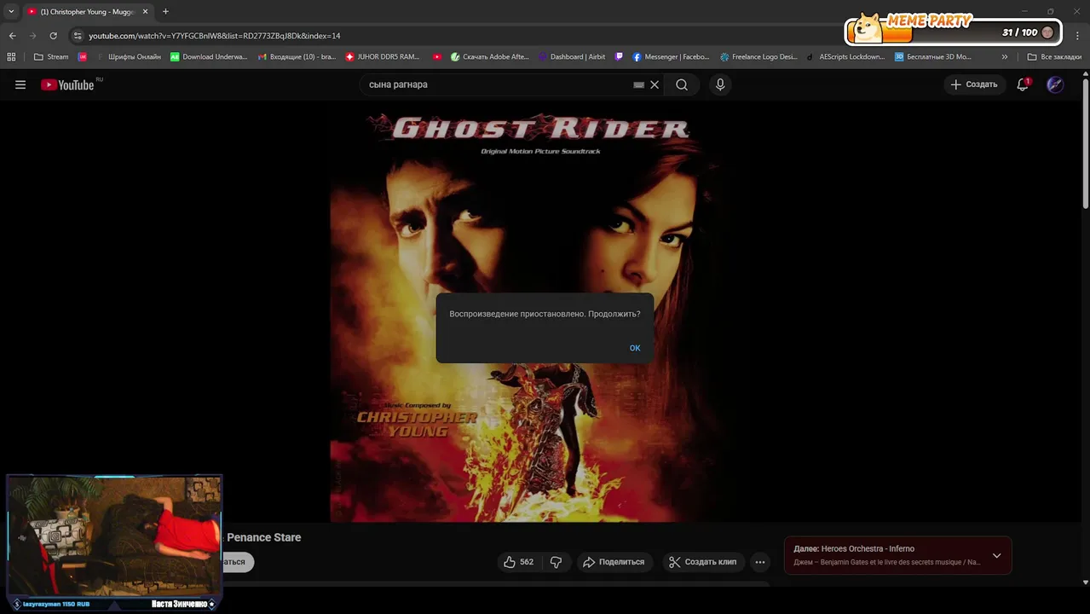Open the Gmail 'Входящие (10)' bookmark
Viewport: 1090px width, 614px height.
[297, 57]
